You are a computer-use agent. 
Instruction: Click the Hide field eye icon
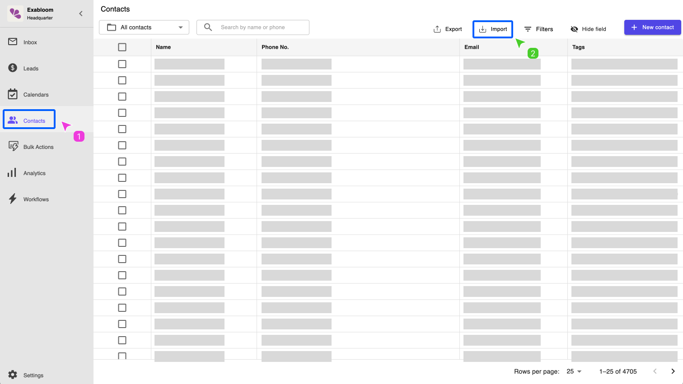point(574,29)
